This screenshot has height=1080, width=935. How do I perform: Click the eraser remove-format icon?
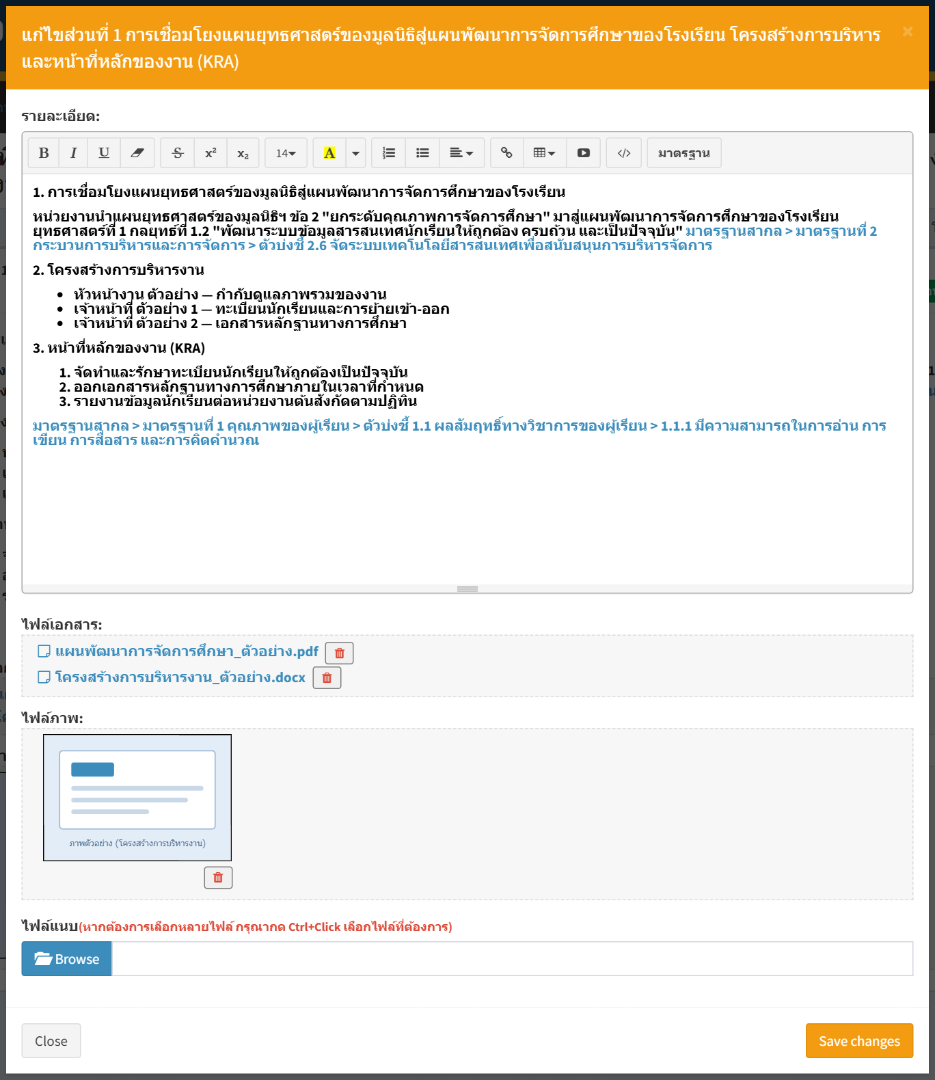[x=137, y=153]
